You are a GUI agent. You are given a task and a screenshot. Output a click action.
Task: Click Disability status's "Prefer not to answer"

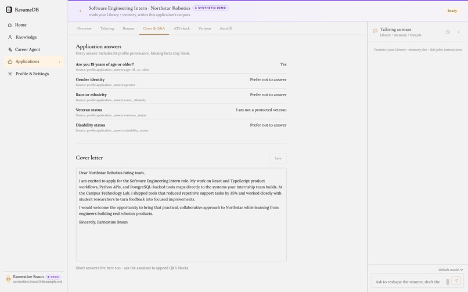coord(268,125)
